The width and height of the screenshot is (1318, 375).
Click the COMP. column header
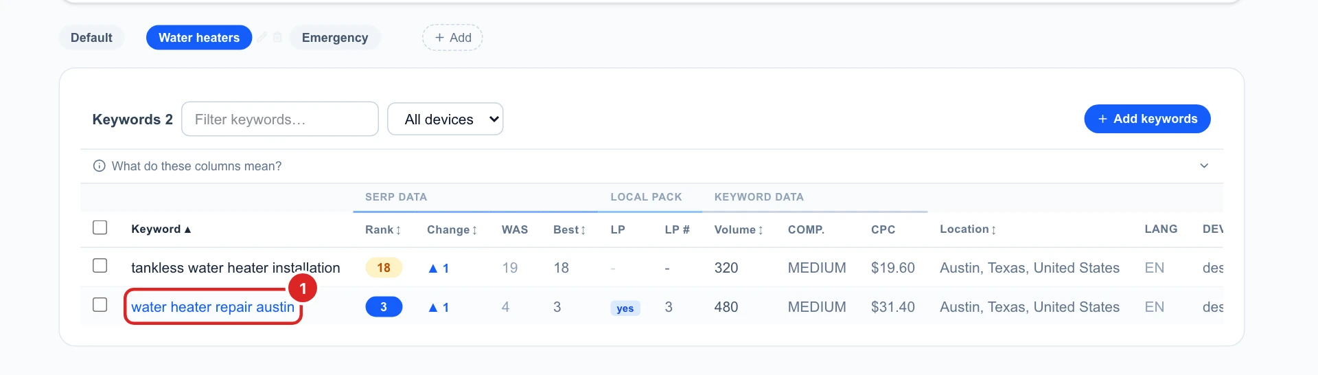point(806,229)
